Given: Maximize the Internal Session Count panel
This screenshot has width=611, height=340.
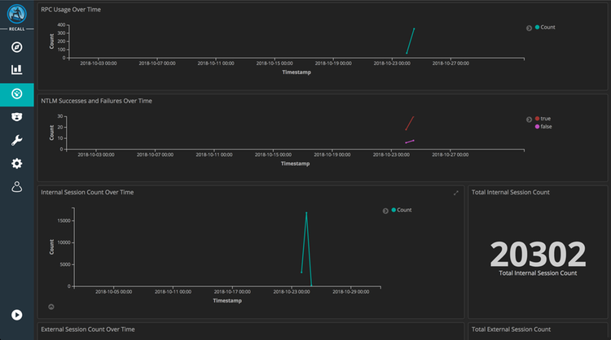Looking at the screenshot, I should click(x=456, y=193).
